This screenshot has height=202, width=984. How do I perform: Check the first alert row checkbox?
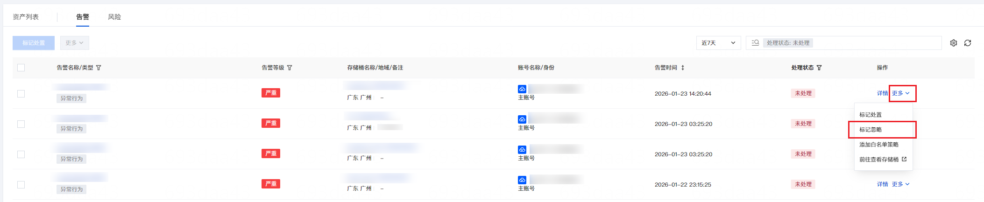click(21, 94)
